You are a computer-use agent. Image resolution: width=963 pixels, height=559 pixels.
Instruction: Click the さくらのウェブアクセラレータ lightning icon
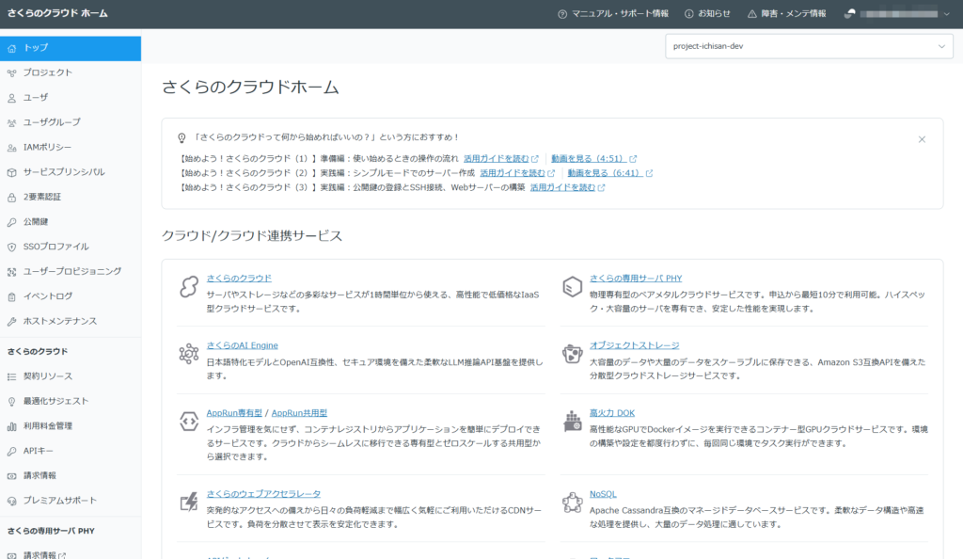189,503
